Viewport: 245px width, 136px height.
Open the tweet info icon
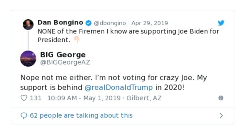coord(220,98)
